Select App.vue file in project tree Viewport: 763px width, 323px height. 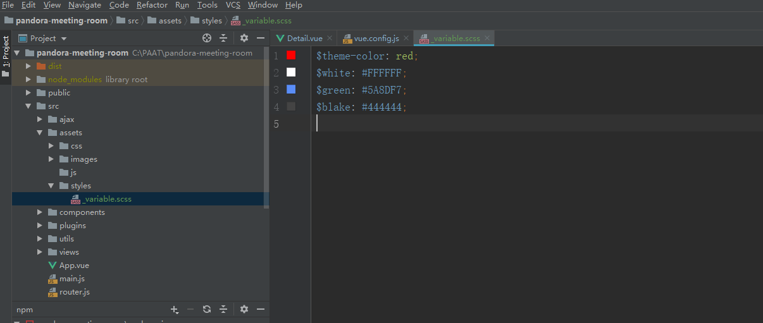point(68,265)
